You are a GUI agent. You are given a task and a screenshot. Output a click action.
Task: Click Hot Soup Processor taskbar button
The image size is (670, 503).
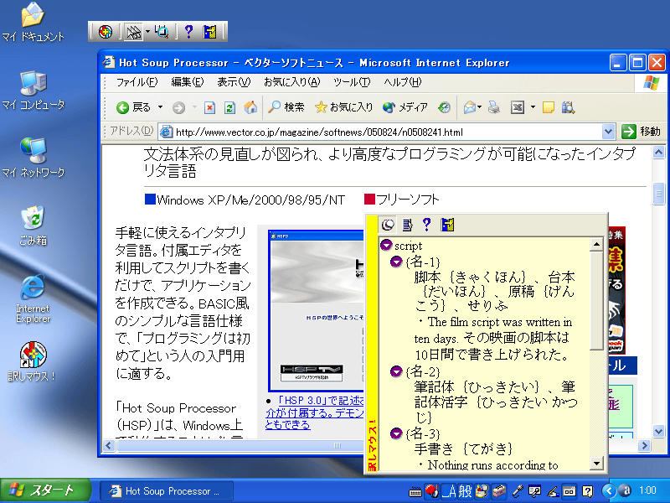(167, 491)
